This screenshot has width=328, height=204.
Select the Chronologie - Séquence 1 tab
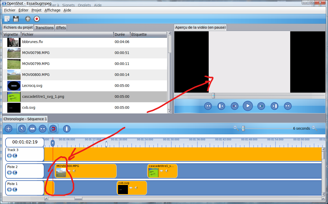pos(25,119)
